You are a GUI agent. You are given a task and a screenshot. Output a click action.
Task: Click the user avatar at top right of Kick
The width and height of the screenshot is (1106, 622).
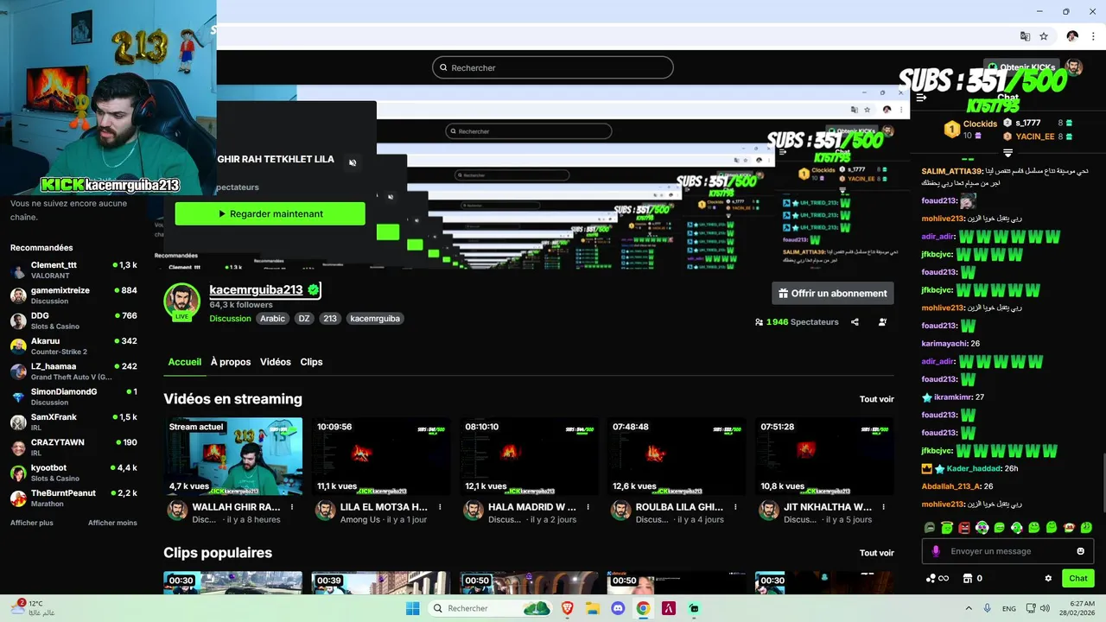(x=1074, y=67)
